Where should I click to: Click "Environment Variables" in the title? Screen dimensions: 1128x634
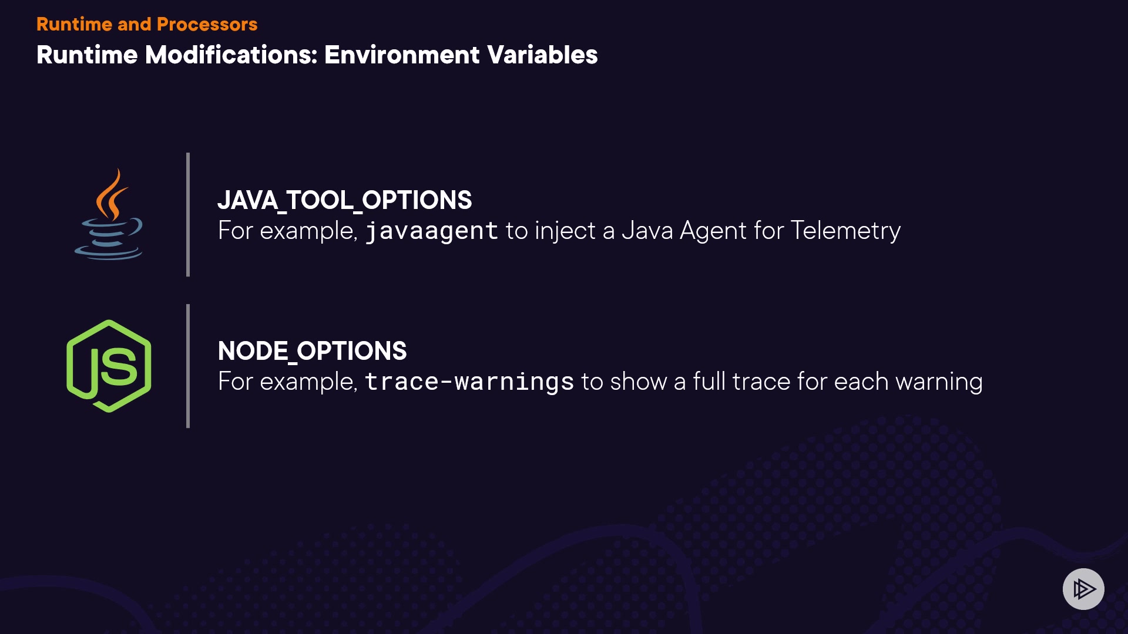(x=461, y=55)
